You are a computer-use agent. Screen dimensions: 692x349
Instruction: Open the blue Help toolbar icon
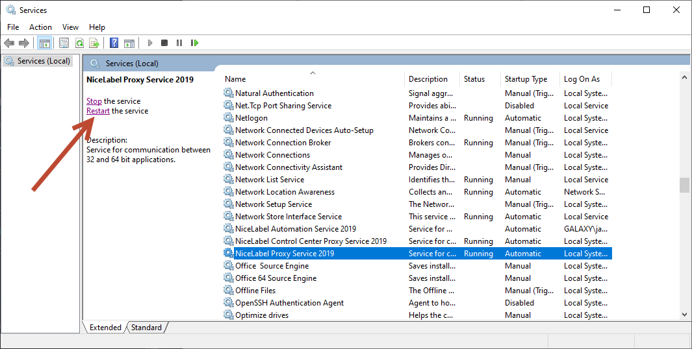(114, 43)
